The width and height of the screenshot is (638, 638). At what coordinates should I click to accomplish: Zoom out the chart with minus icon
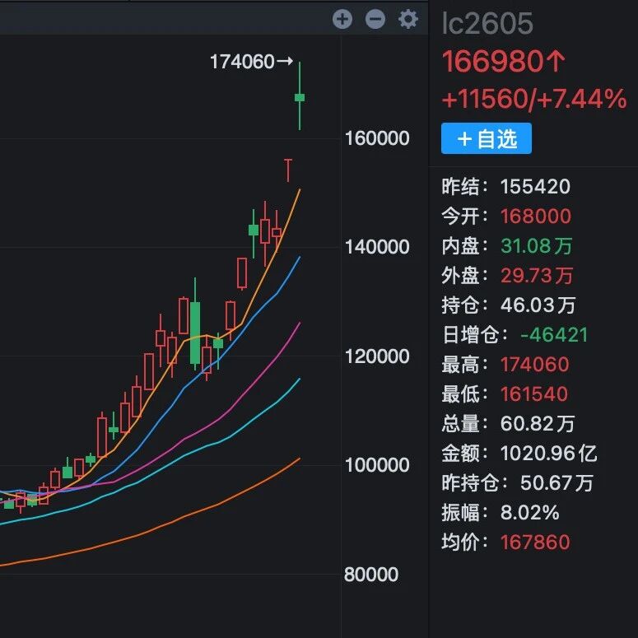tap(375, 19)
